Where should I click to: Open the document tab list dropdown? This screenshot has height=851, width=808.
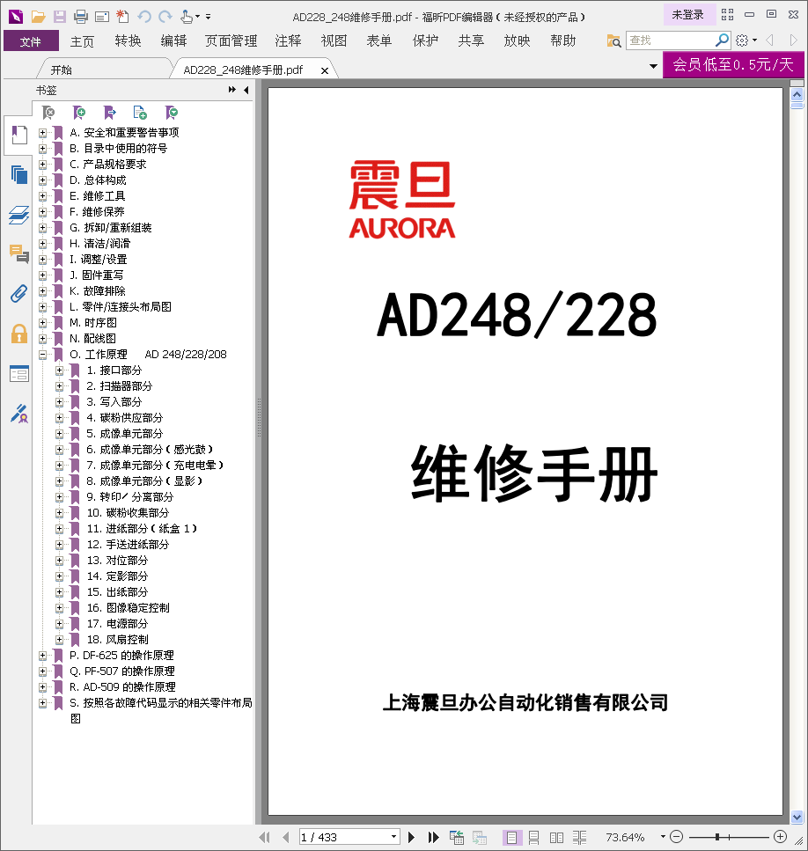(653, 66)
